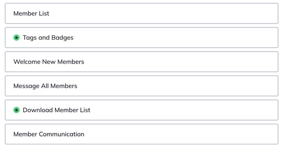Expand the Member List row box
The width and height of the screenshot is (283, 148).
tap(141, 13)
